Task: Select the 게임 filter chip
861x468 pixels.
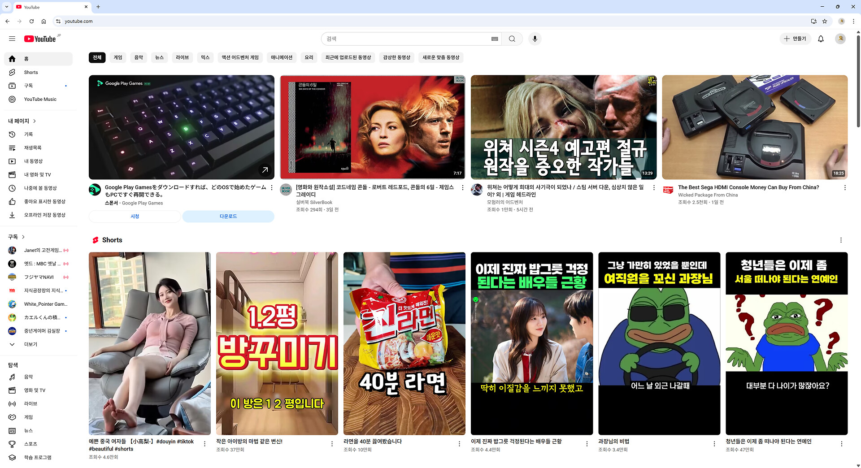Action: [118, 57]
